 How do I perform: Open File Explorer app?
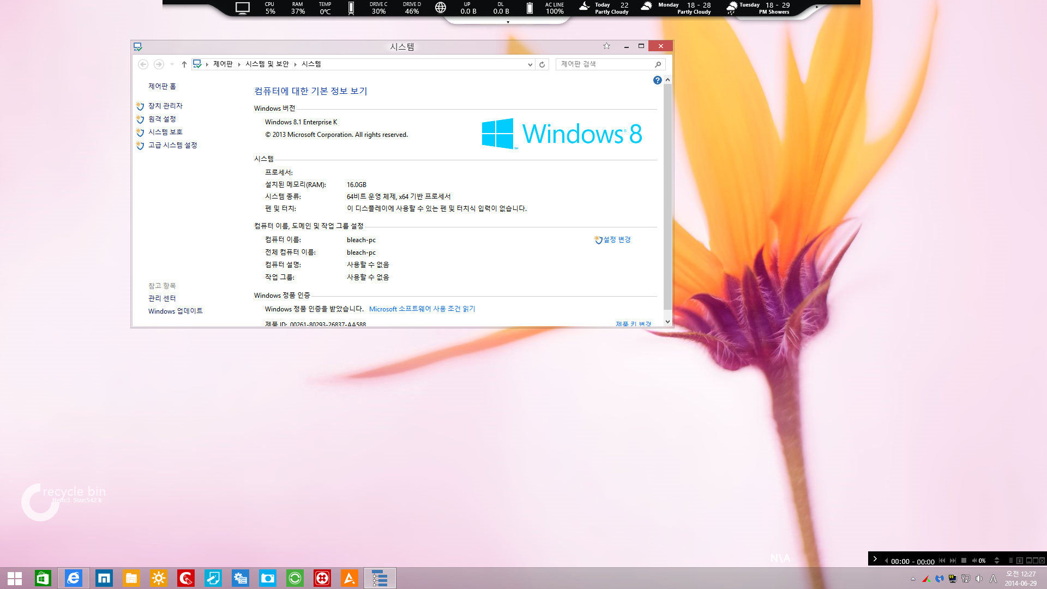click(131, 578)
